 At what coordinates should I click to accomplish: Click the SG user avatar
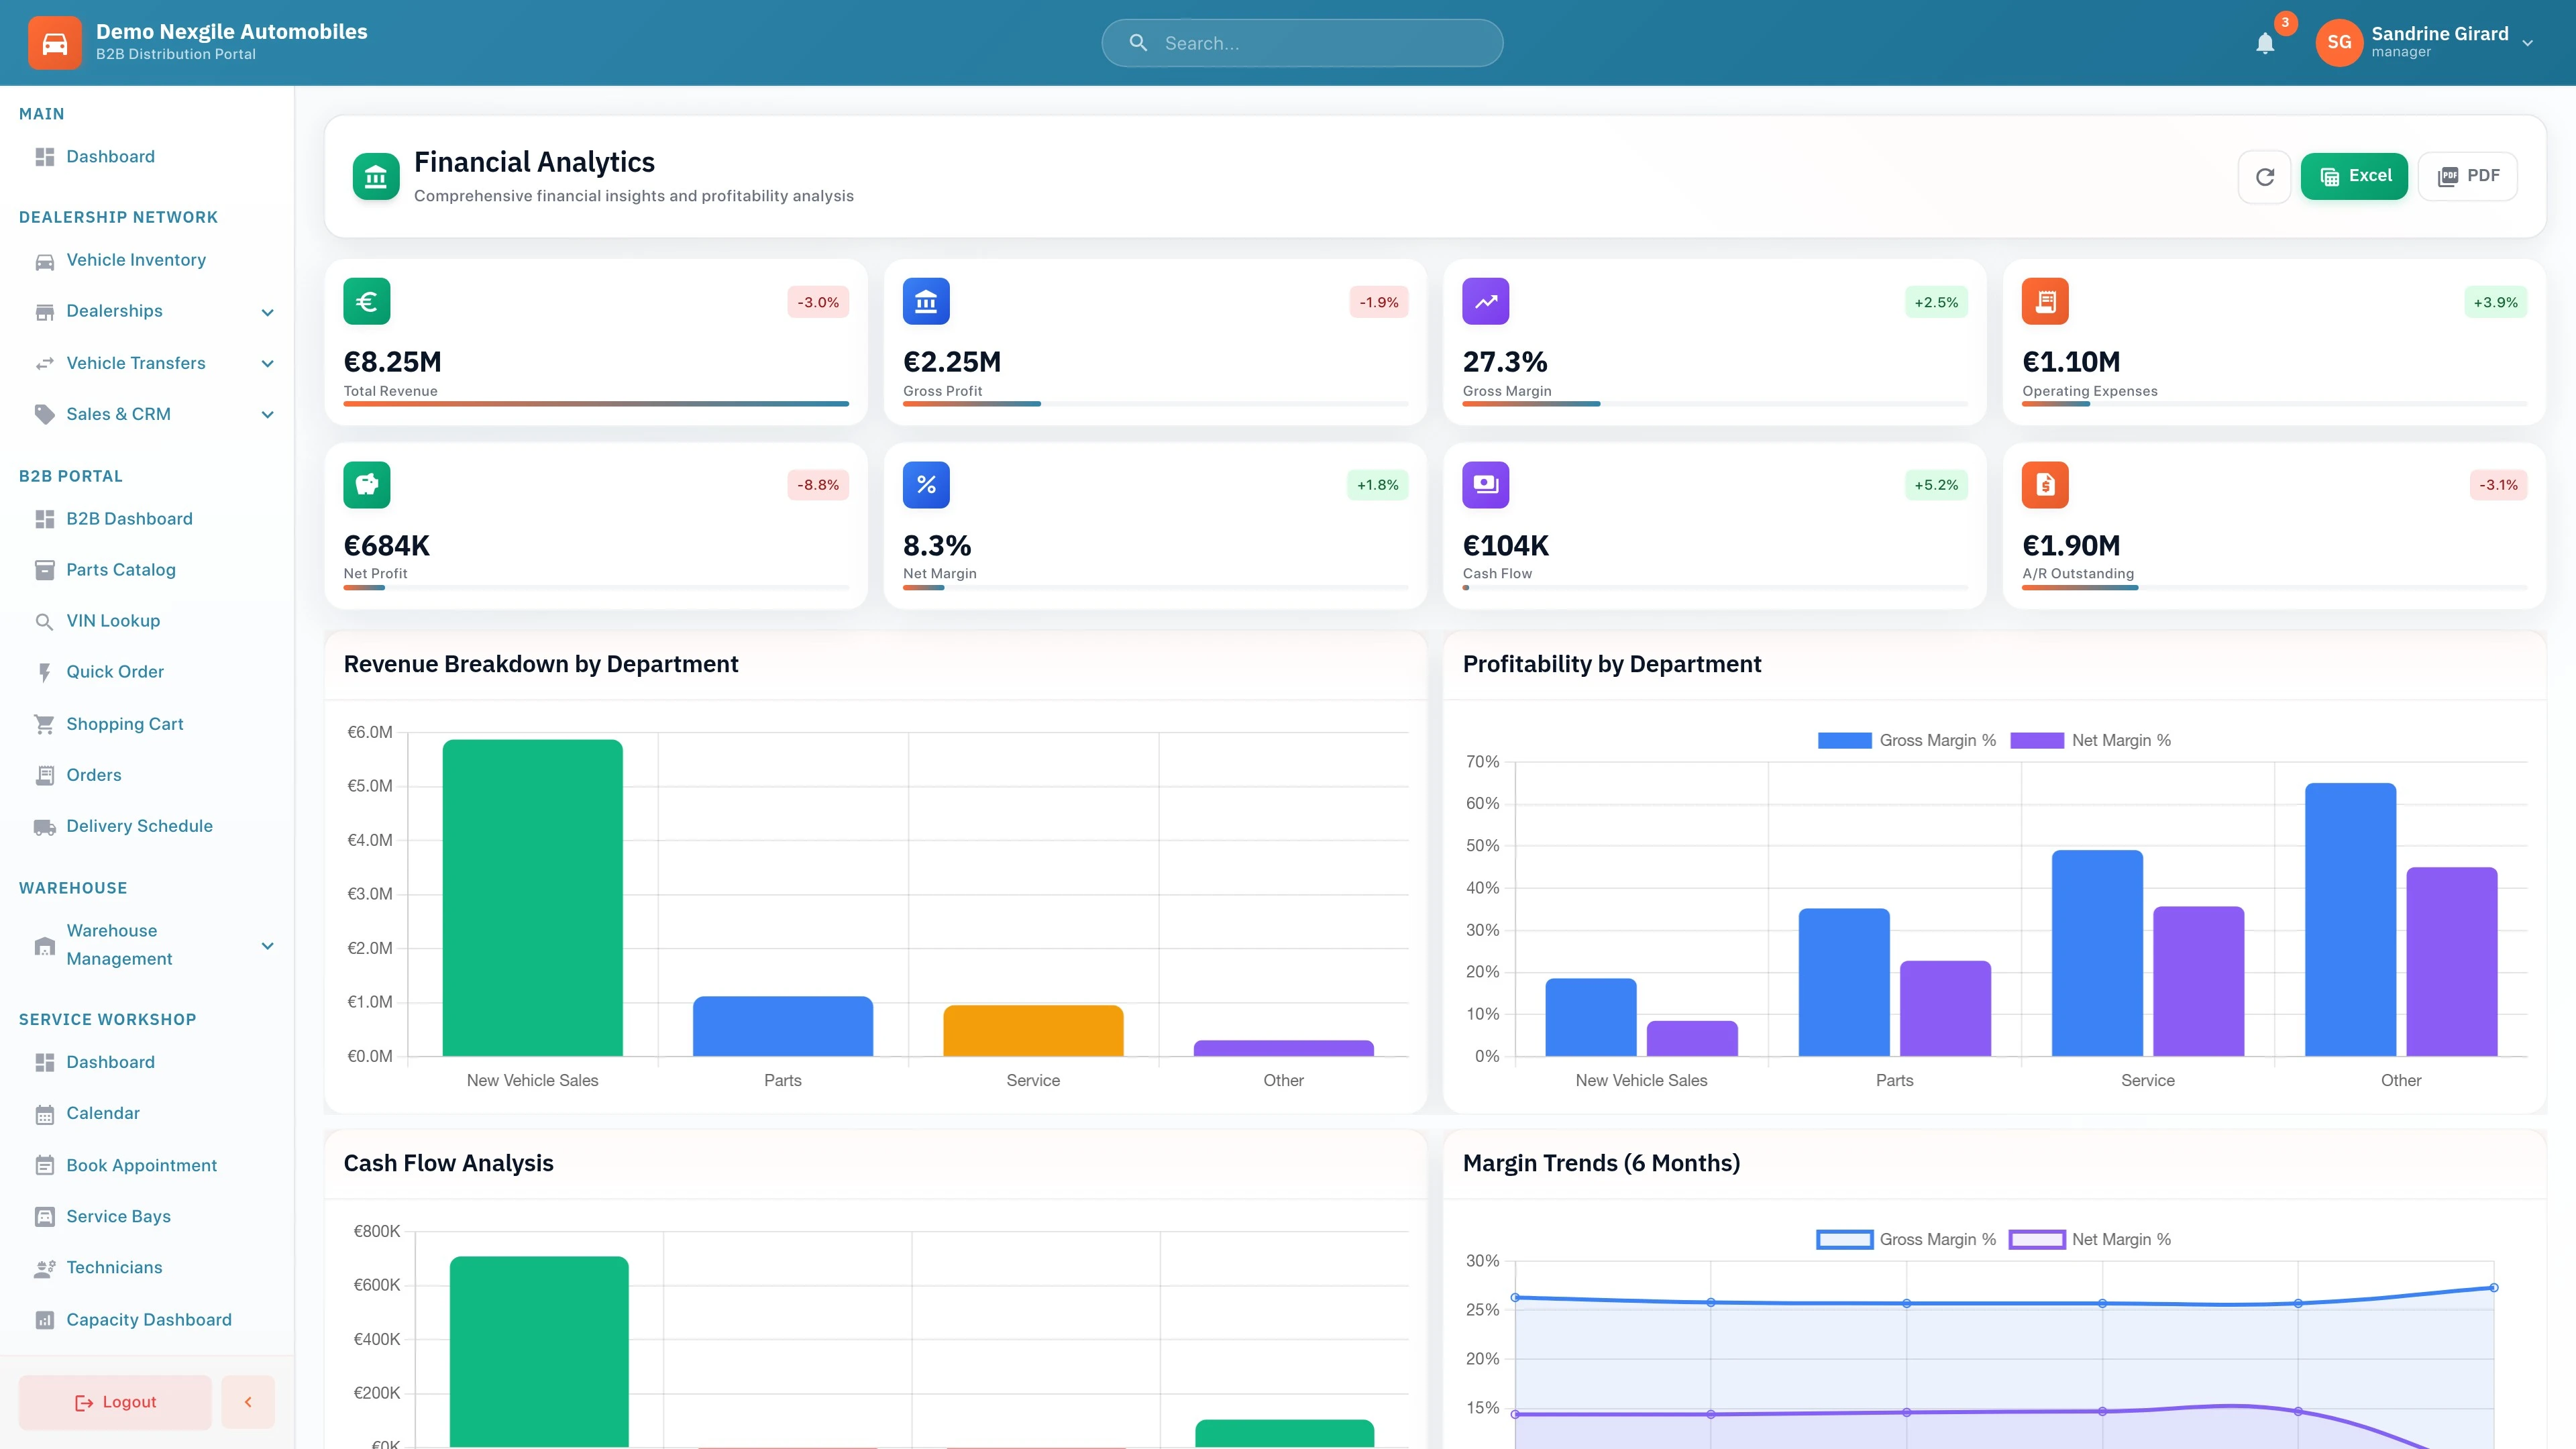tap(2339, 43)
